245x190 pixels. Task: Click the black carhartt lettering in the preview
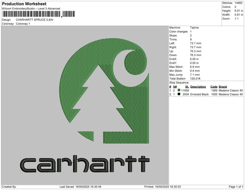click(x=85, y=164)
